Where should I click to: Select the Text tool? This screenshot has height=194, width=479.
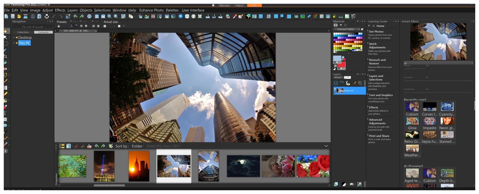pyautogui.click(x=5, y=113)
